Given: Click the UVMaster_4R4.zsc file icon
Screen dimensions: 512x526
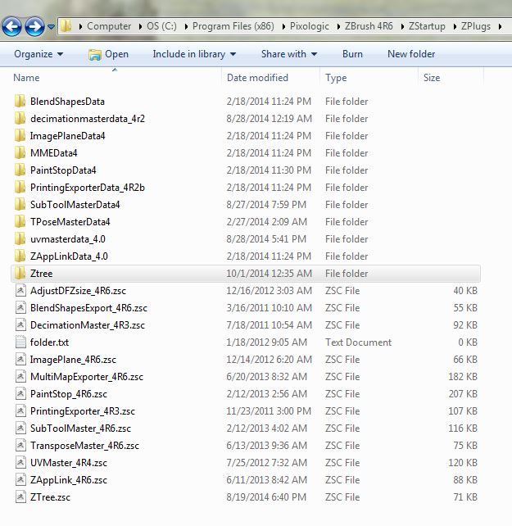Looking at the screenshot, I should (x=20, y=463).
